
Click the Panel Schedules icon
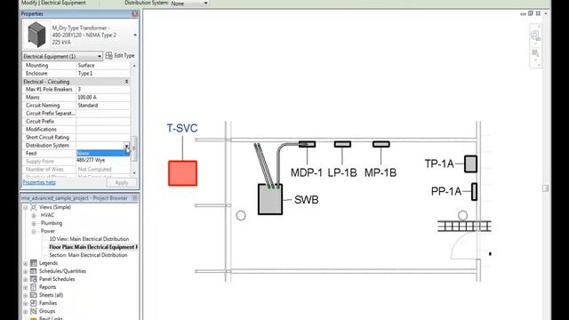34,279
